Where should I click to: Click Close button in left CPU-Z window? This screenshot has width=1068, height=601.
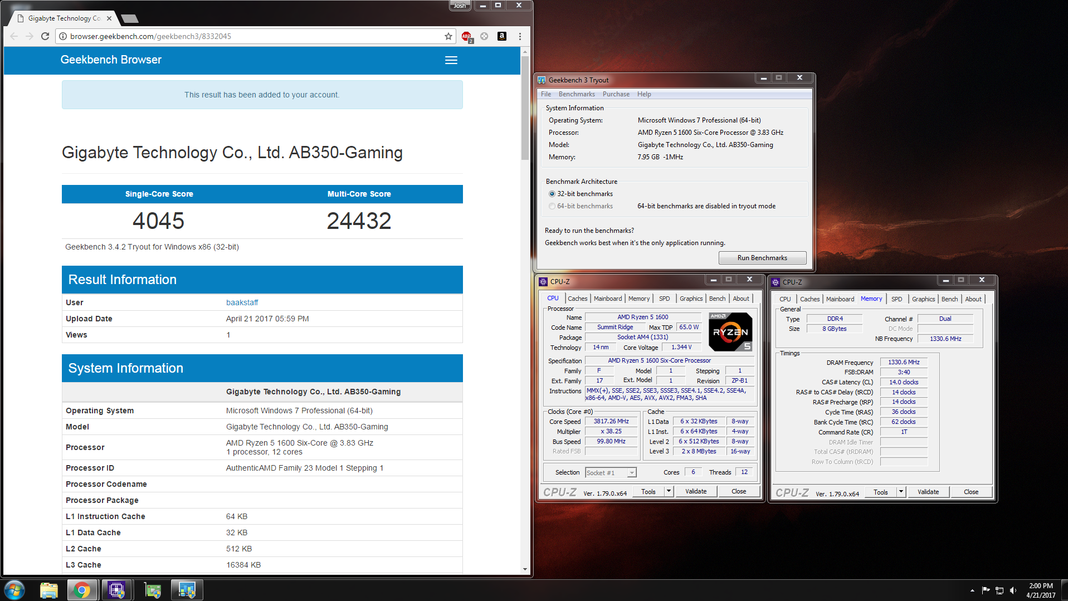(x=739, y=491)
